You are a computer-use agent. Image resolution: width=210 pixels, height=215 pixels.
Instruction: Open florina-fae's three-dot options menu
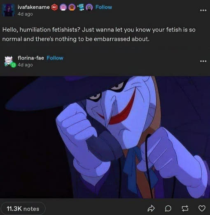[203, 61]
